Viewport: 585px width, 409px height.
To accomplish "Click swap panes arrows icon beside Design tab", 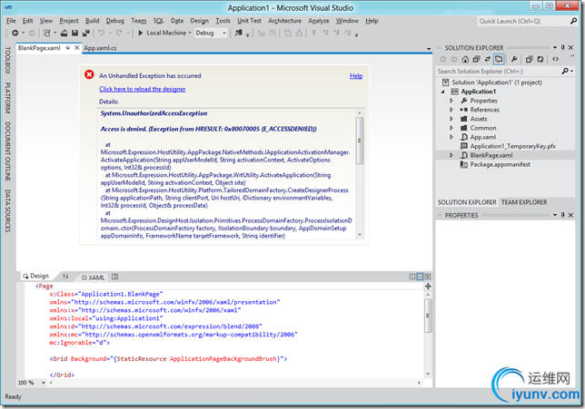I will pyautogui.click(x=65, y=276).
